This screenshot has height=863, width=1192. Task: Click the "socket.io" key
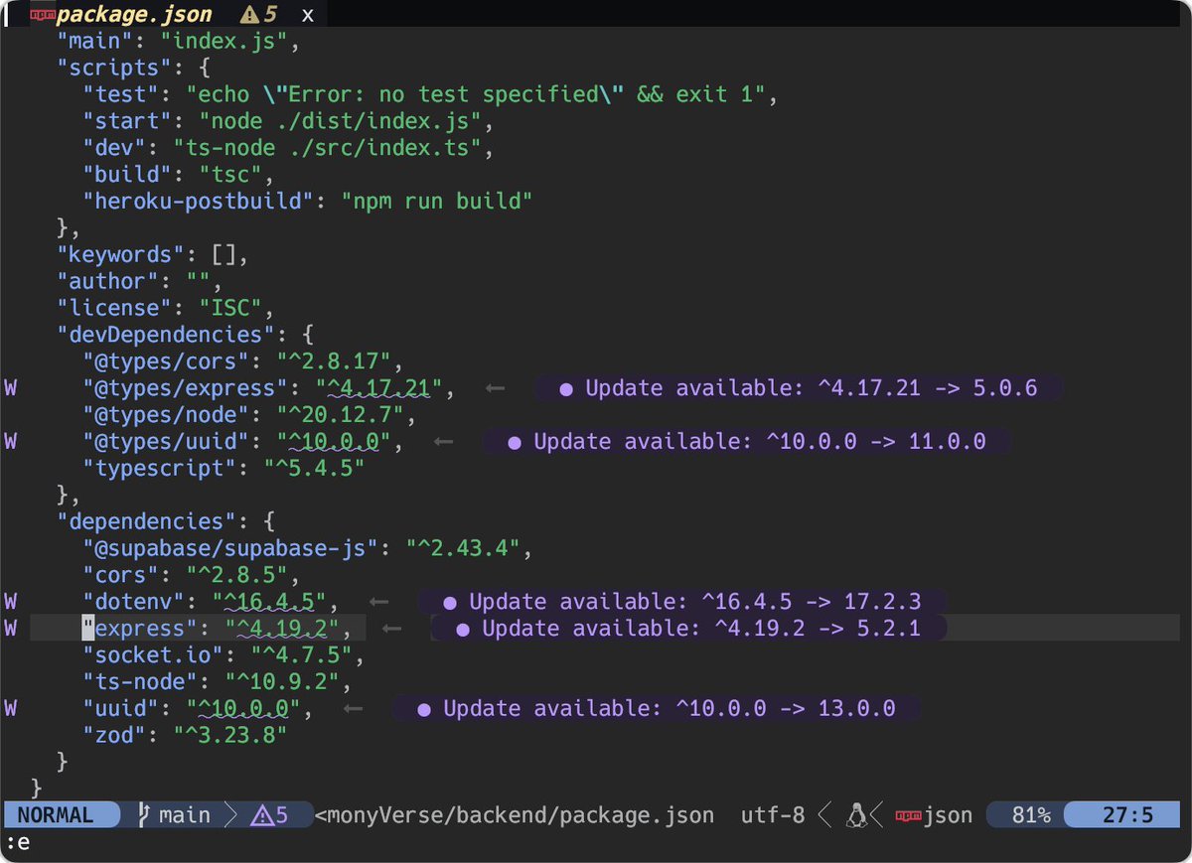(x=153, y=655)
